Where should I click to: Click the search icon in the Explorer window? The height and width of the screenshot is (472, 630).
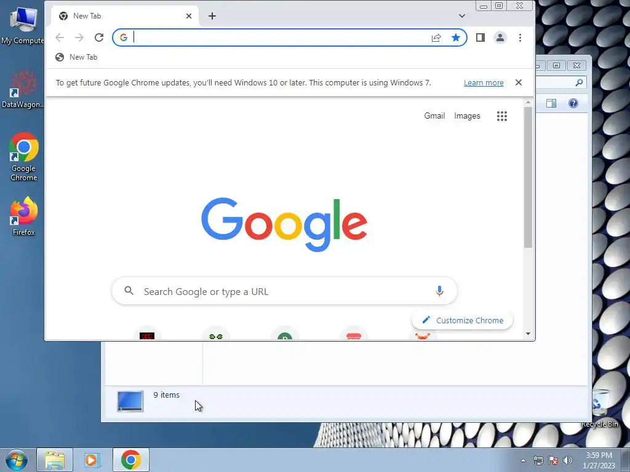(579, 83)
